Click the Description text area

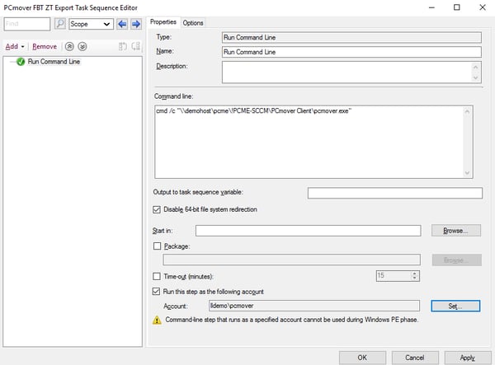[351, 73]
